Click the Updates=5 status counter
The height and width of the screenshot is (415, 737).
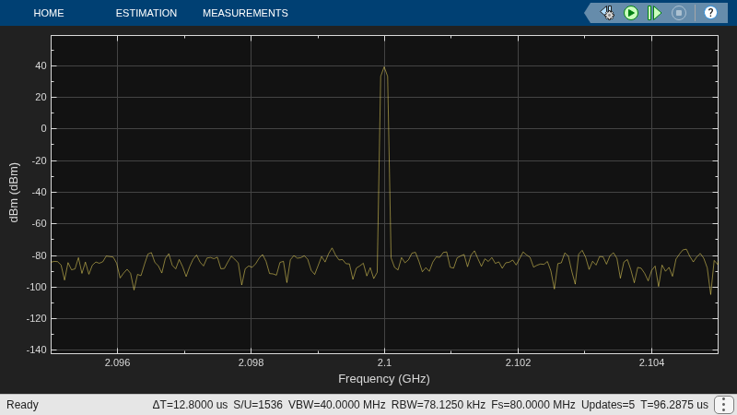pos(608,405)
